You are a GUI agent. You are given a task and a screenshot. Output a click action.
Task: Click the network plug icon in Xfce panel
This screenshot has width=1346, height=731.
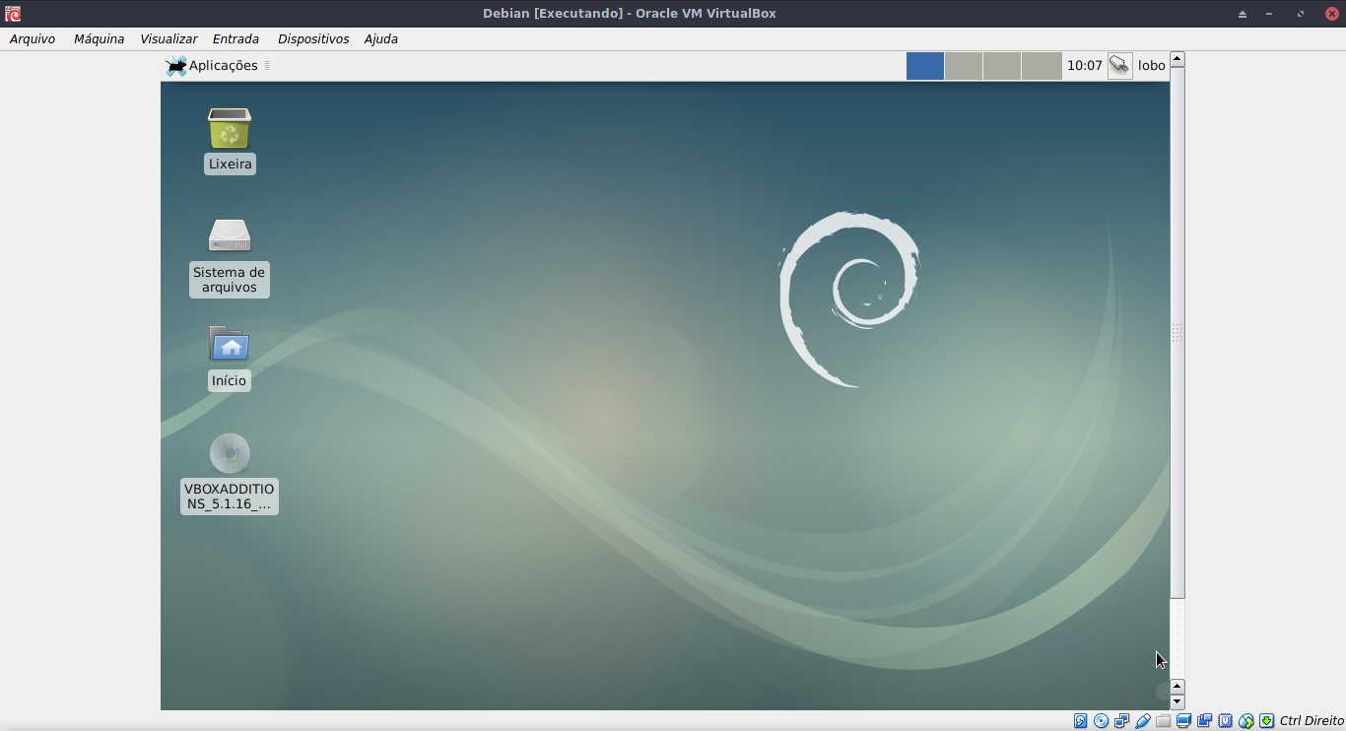tap(1119, 66)
